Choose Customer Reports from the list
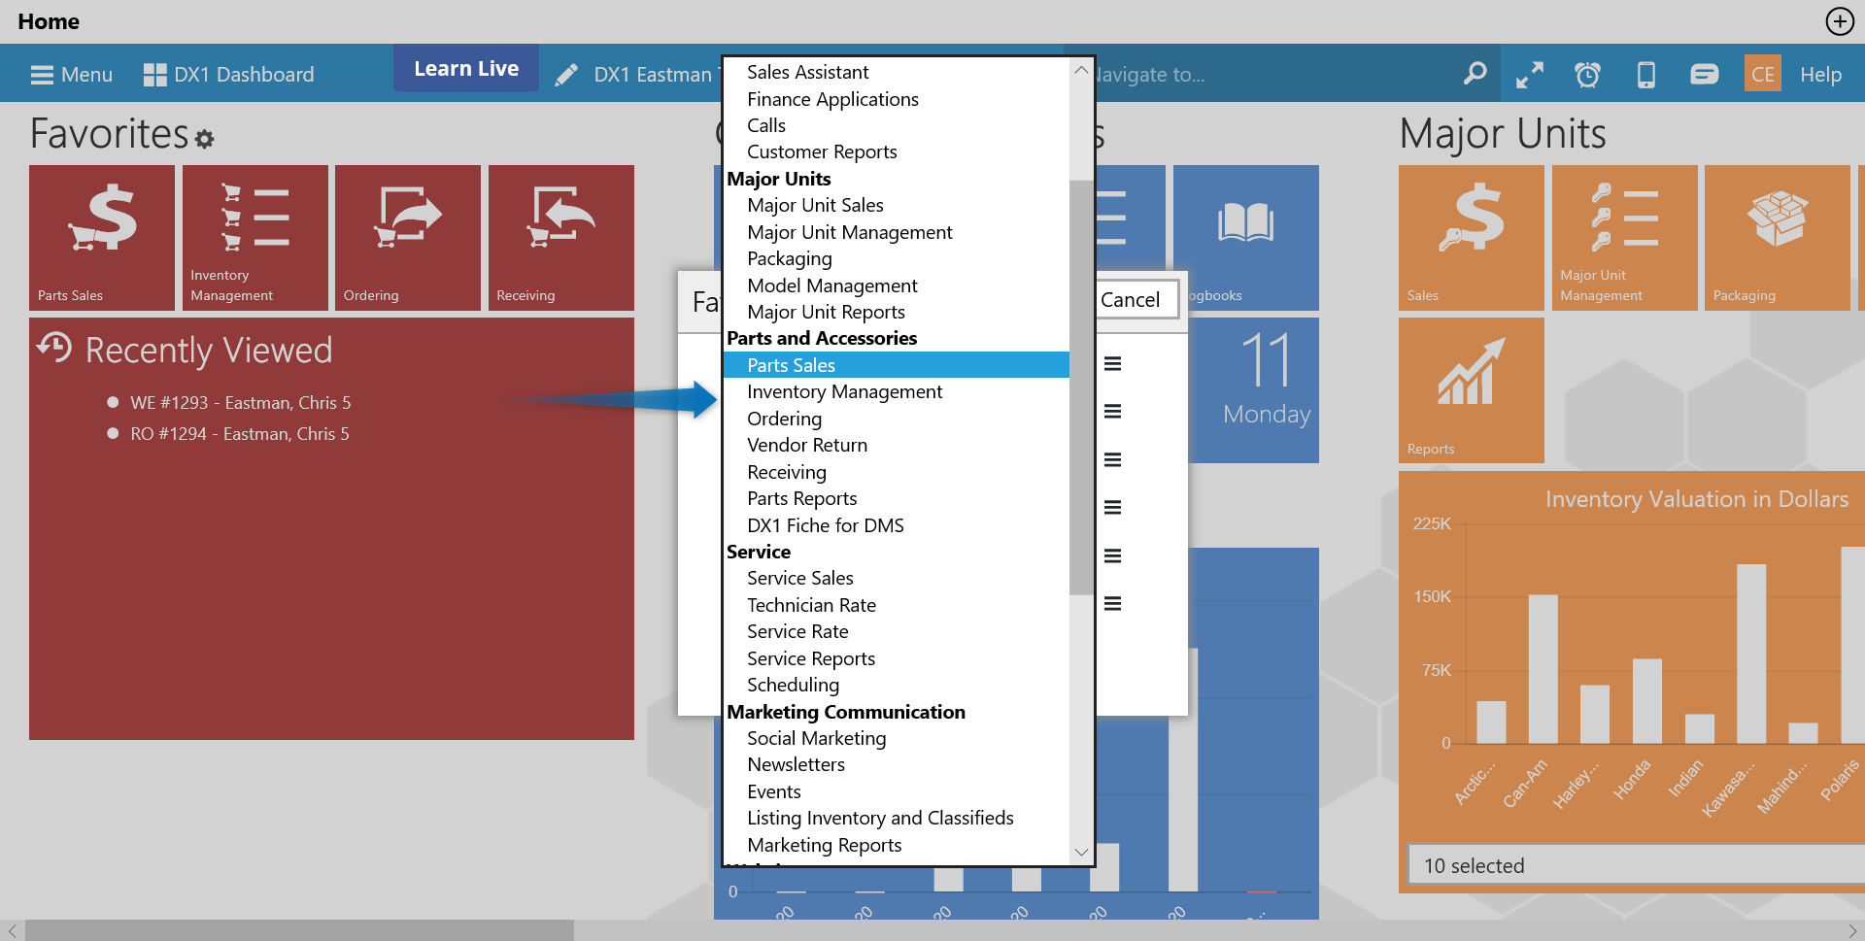 (897, 151)
